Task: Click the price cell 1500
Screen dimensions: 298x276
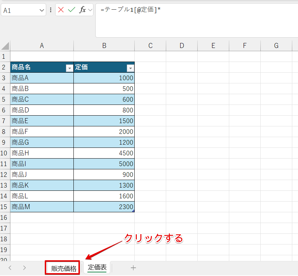Action: [104, 121]
